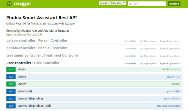Click the getUserById operation link
The width and height of the screenshot is (188, 111).
[x=173, y=91]
